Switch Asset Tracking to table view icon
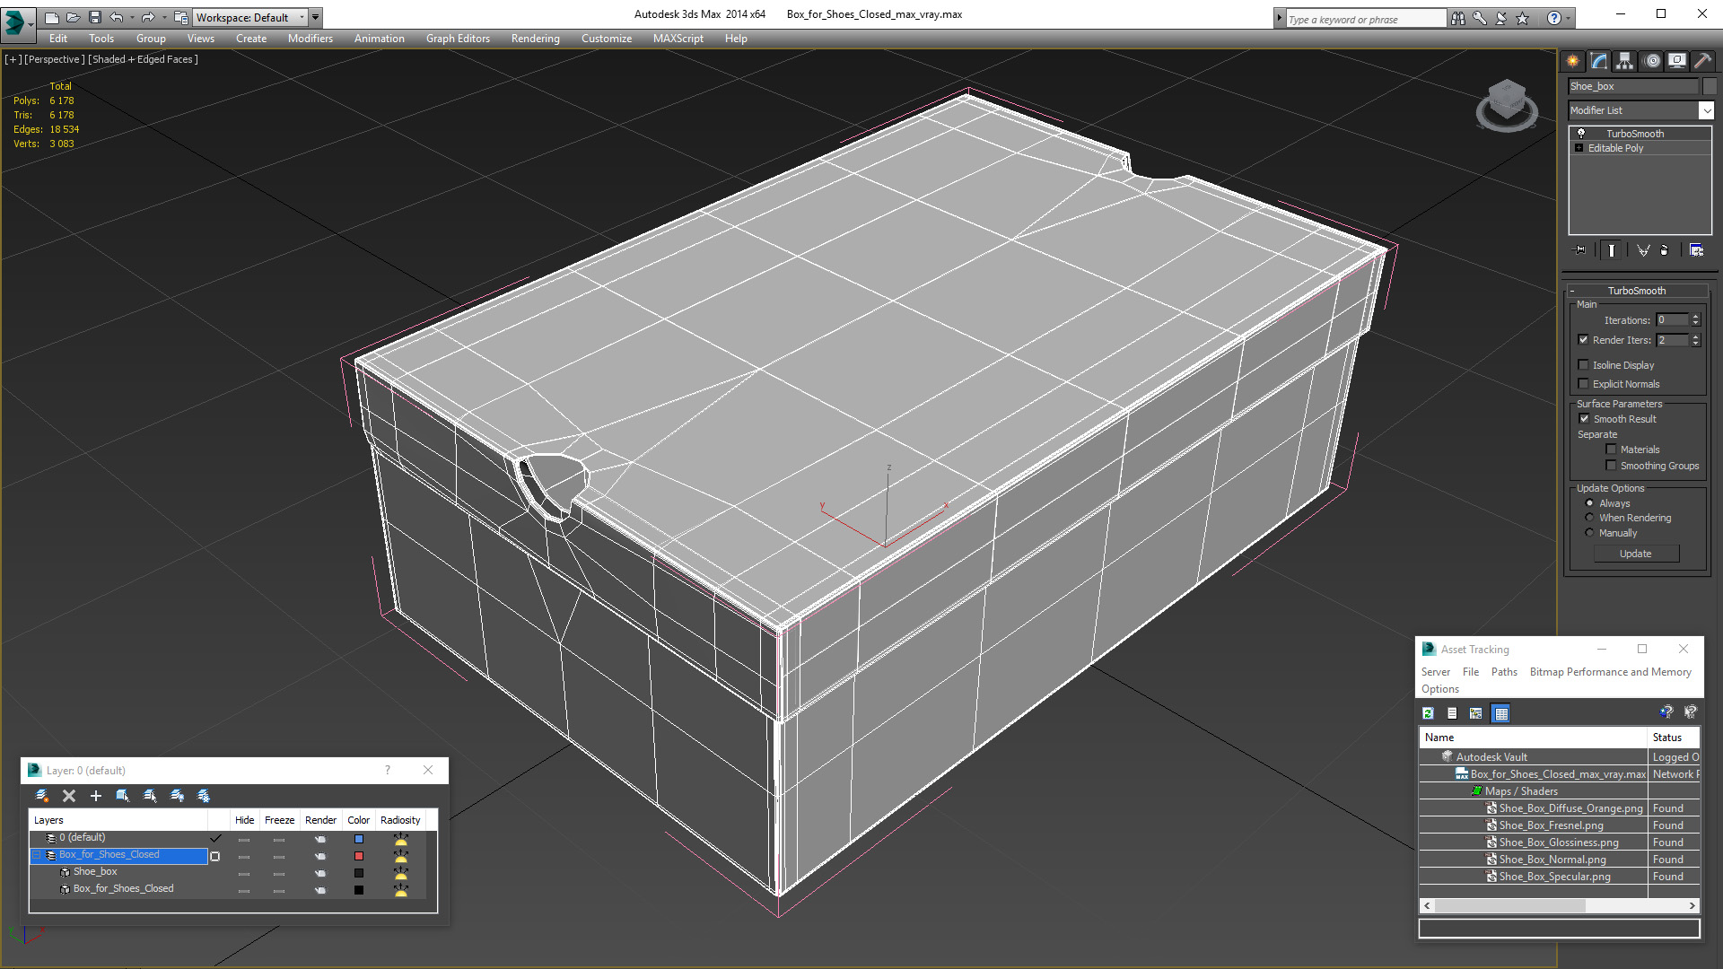Image resolution: width=1723 pixels, height=969 pixels. click(1500, 713)
